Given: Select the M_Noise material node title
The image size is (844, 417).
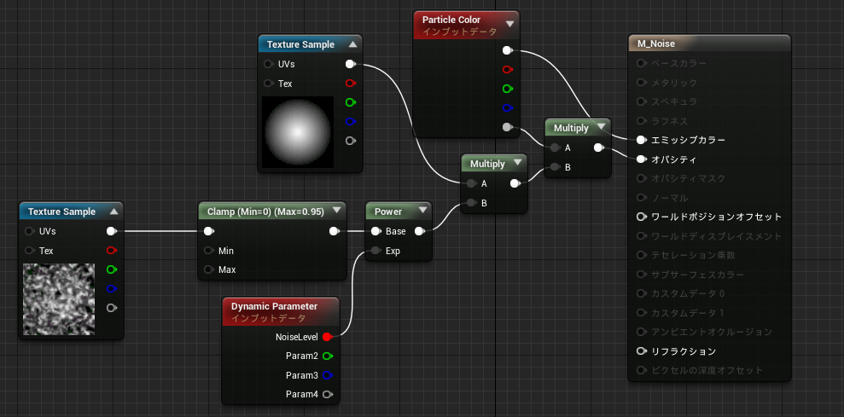Looking at the screenshot, I should [x=656, y=44].
